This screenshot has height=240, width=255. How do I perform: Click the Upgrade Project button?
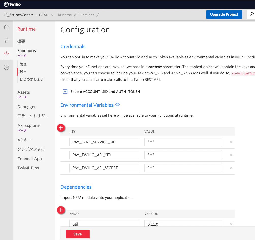point(224,14)
